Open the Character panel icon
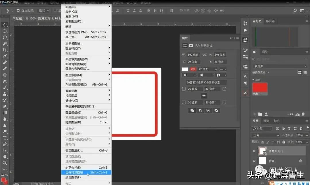The image size is (310, 185). point(246,77)
